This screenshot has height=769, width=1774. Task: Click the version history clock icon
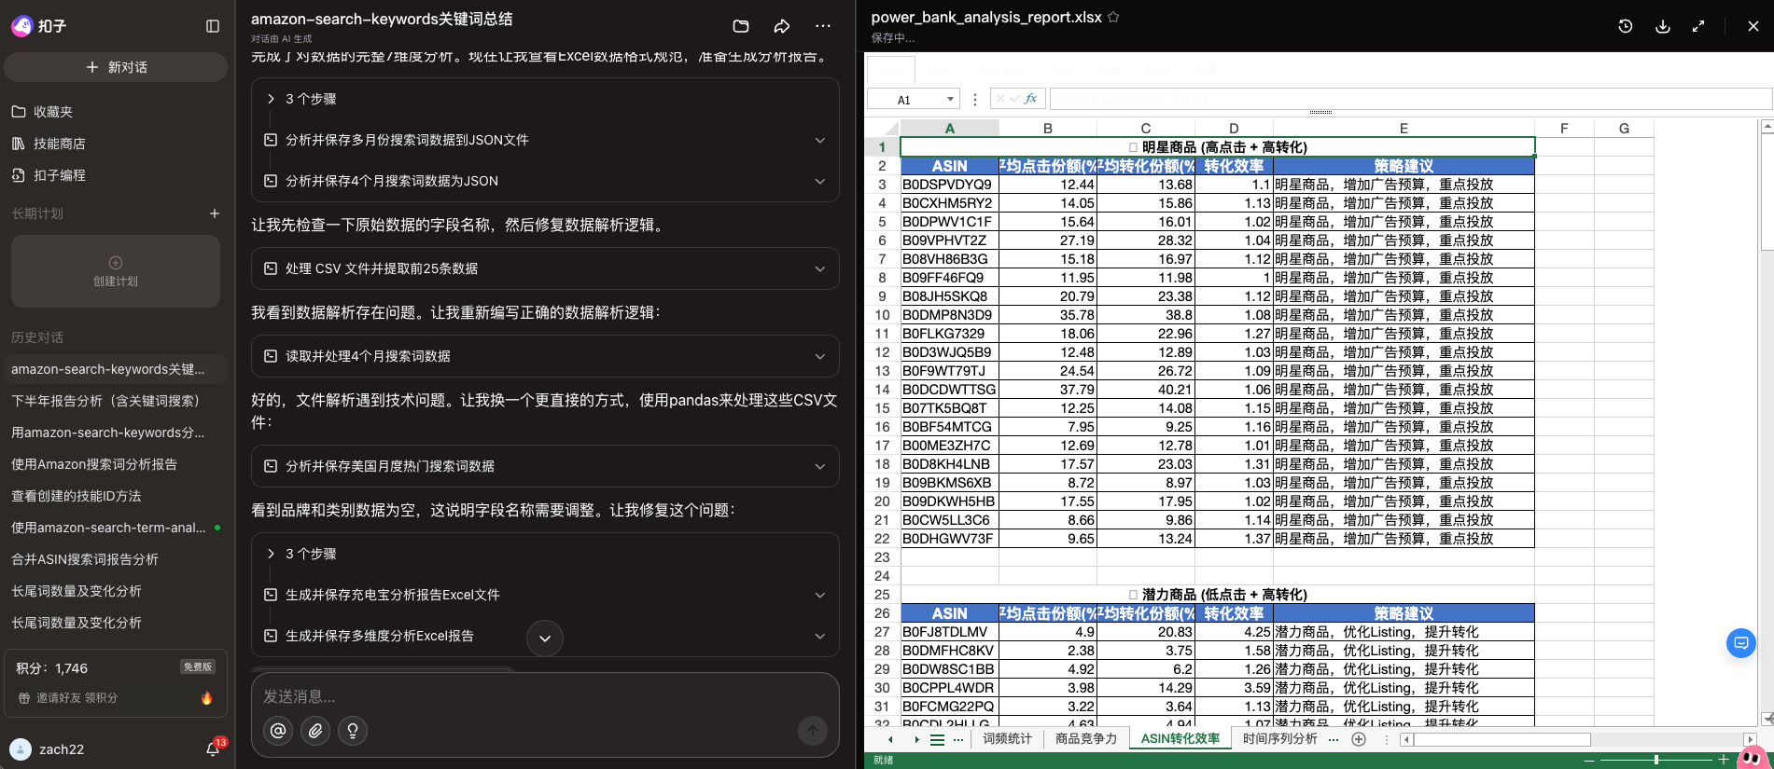coord(1626,26)
